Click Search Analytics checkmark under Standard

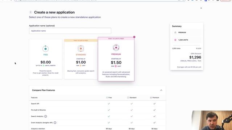coord(132,116)
